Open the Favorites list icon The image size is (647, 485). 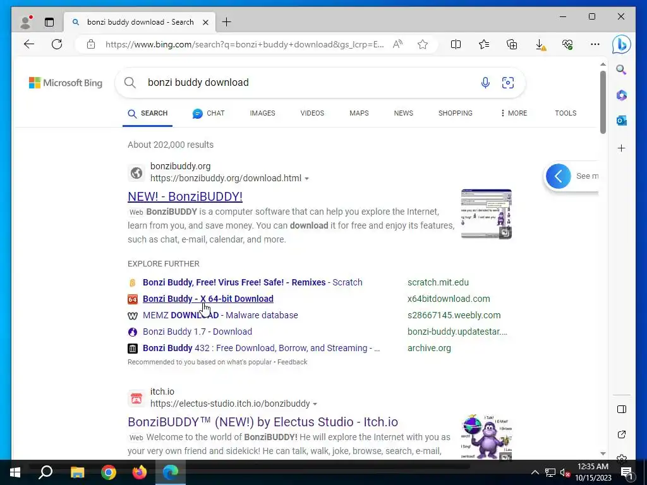(483, 44)
